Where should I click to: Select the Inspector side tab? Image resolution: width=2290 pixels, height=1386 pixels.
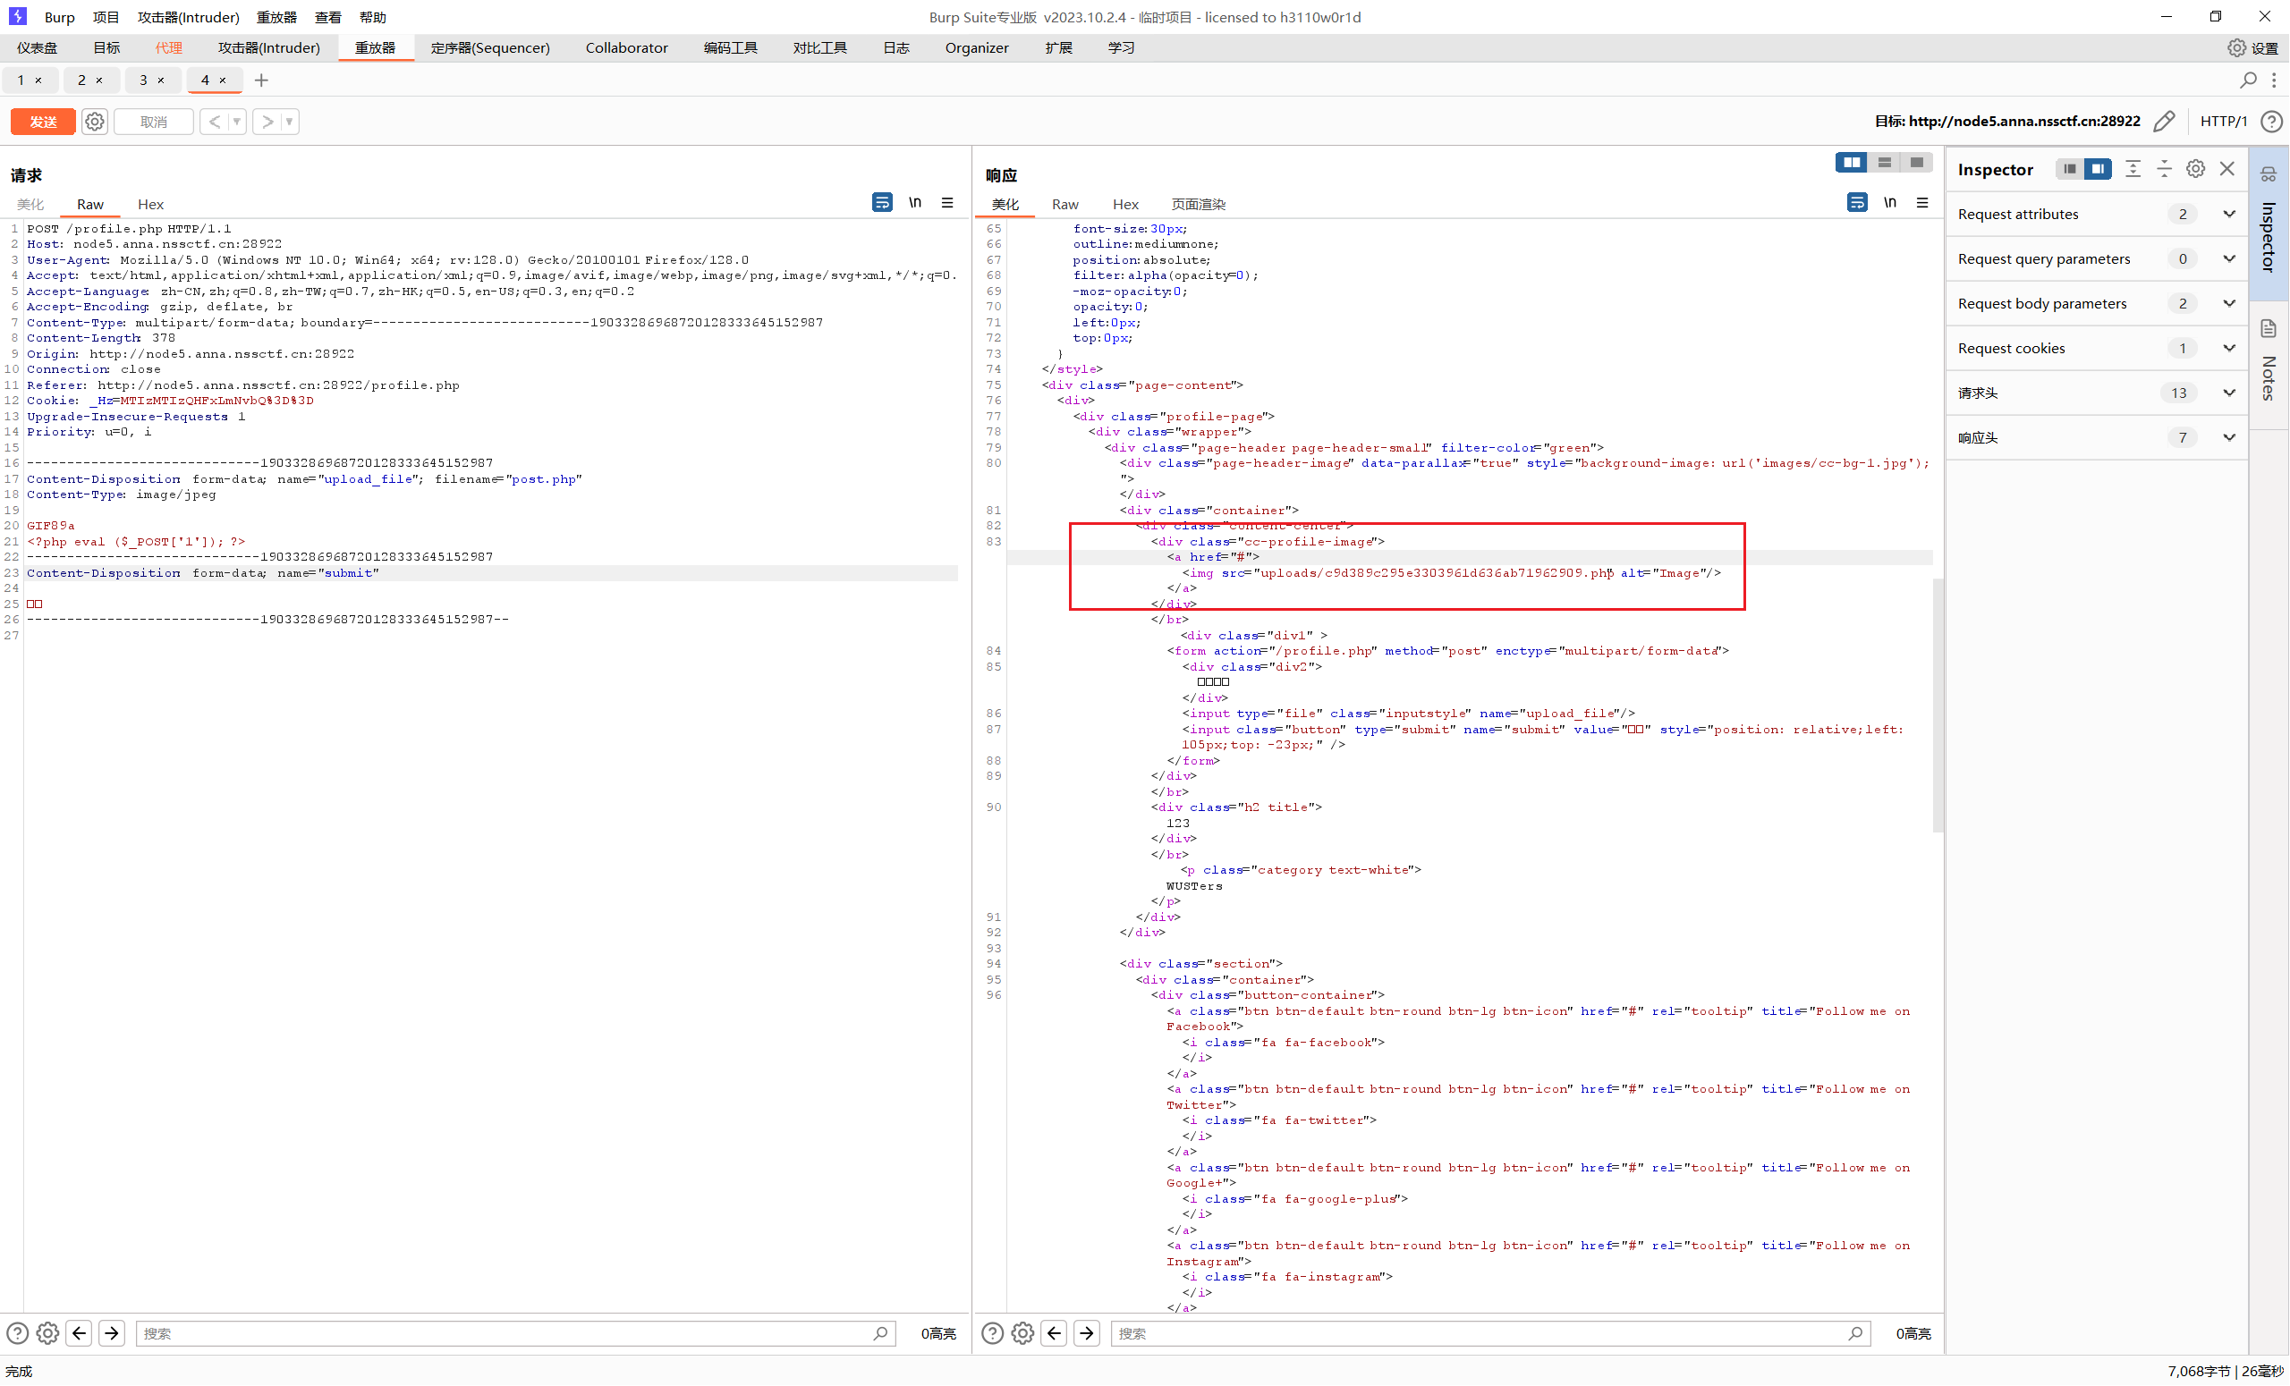point(2269,223)
